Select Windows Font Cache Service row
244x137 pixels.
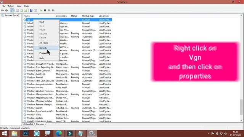click(67, 81)
